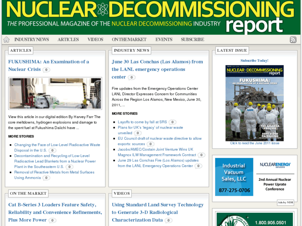
Task: Open Industry News menu item
Action: [32, 39]
